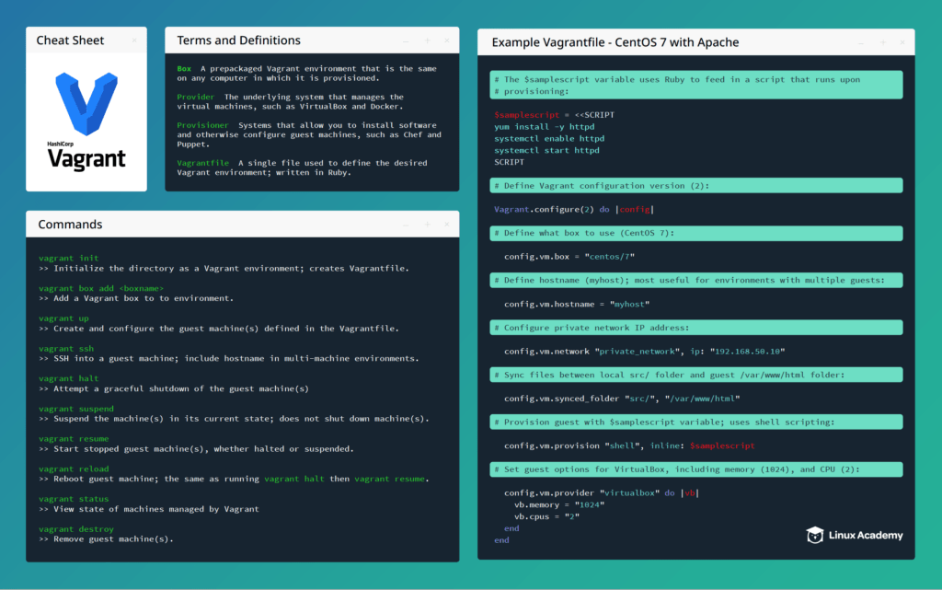Image resolution: width=942 pixels, height=590 pixels.
Task: Click the green term 'Provisioner'
Action: (202, 125)
